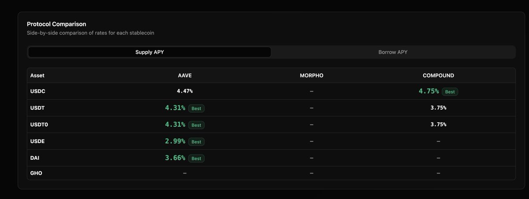Image resolution: width=529 pixels, height=199 pixels.
Task: Click the 4.75% Compound rate for USDC
Action: pos(428,91)
